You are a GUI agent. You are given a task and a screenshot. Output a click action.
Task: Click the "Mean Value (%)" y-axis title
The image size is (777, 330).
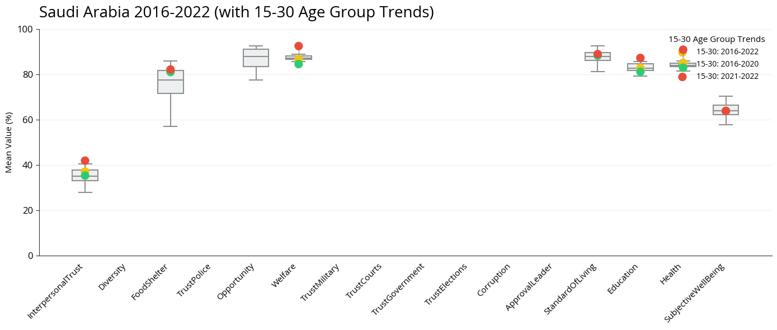pos(9,142)
